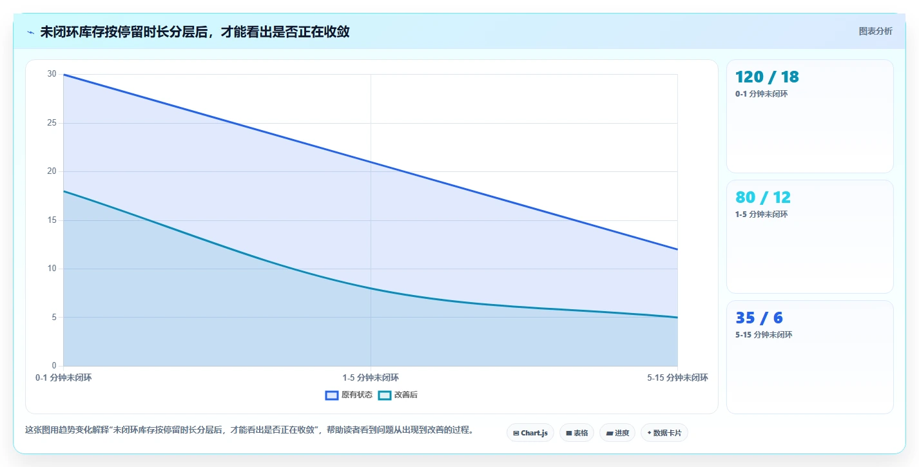This screenshot has height=467, width=919.
Task: Click the card caption 5-15 分钟未闭环
Action: tap(764, 335)
